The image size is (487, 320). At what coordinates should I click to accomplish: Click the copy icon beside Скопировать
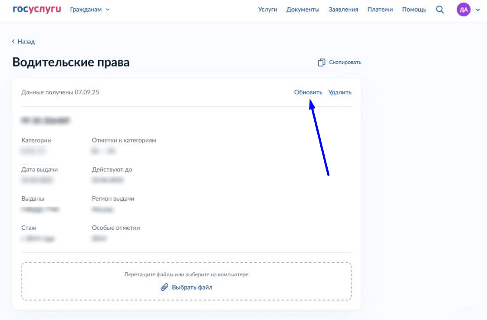coord(322,63)
